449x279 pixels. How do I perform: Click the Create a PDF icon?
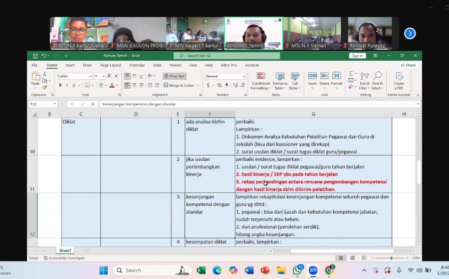(399, 80)
